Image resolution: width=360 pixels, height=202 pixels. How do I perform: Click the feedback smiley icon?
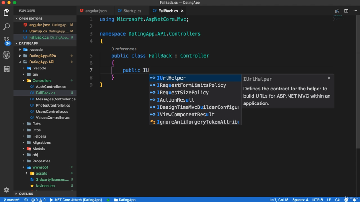(346, 200)
